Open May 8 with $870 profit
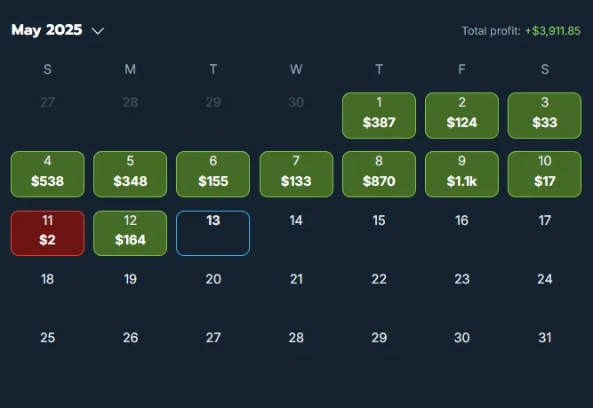Screen dimensions: 593x408 pos(379,174)
